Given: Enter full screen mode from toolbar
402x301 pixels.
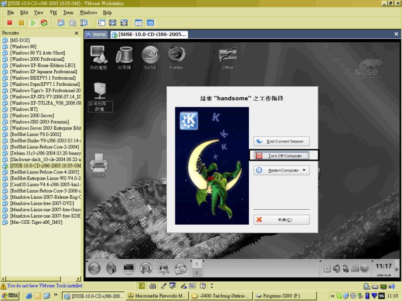Looking at the screenshot, I should pyautogui.click(x=124, y=23).
